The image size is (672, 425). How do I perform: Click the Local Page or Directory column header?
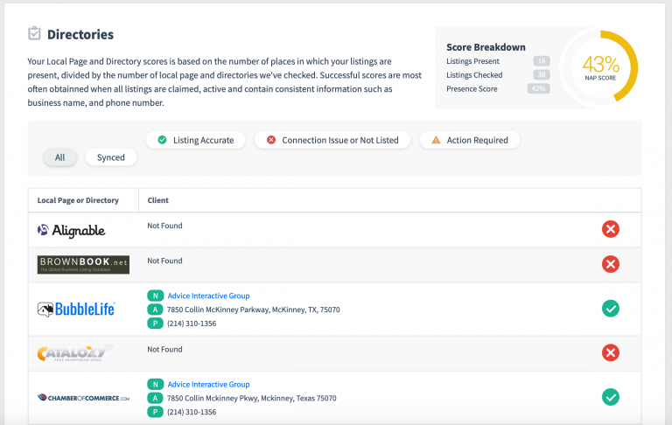tap(78, 200)
